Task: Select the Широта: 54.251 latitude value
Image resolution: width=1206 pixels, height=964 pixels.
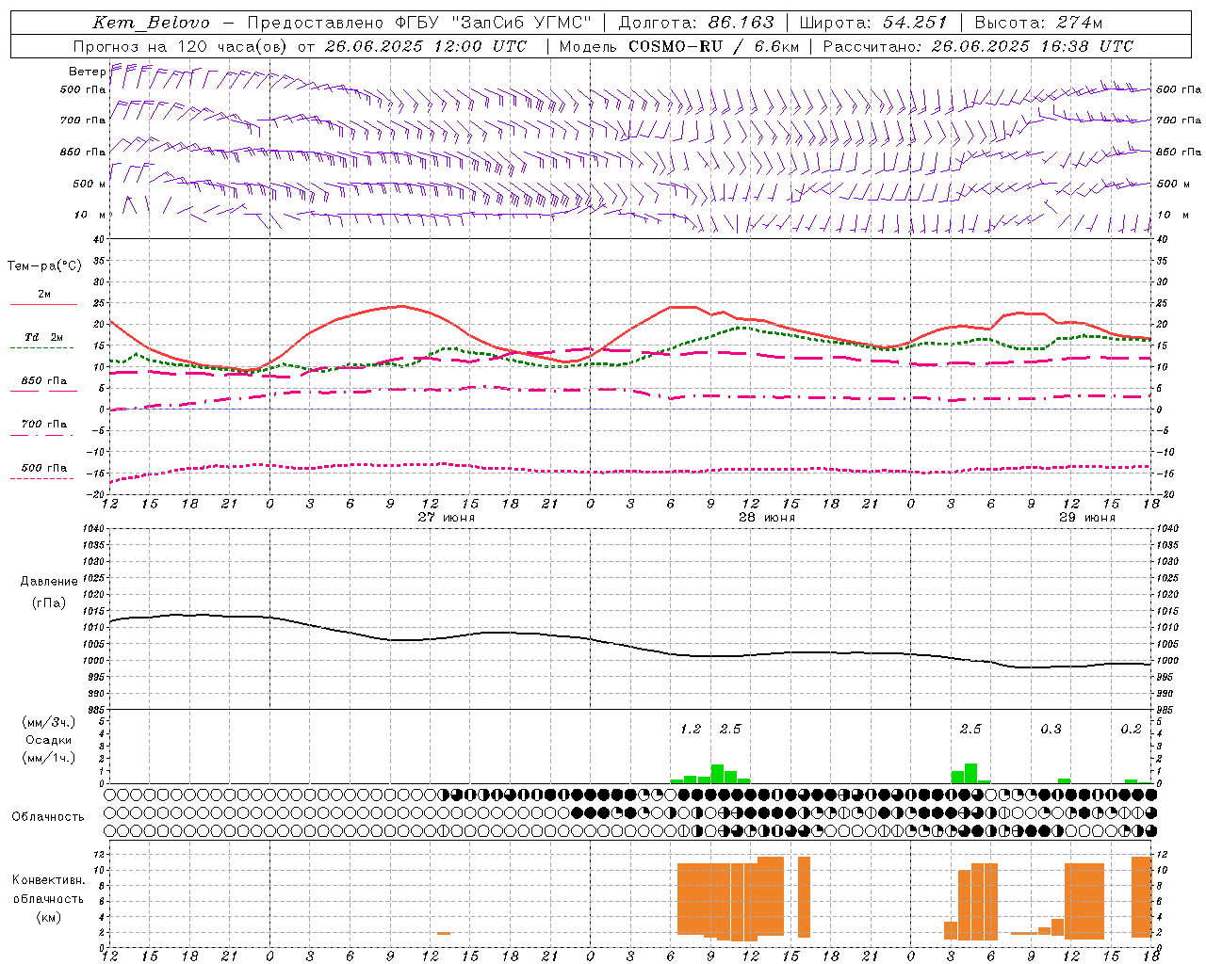Action: tap(873, 23)
